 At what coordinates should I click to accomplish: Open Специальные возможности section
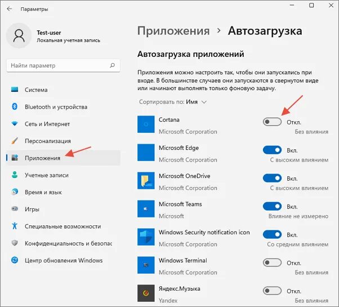(x=63, y=226)
